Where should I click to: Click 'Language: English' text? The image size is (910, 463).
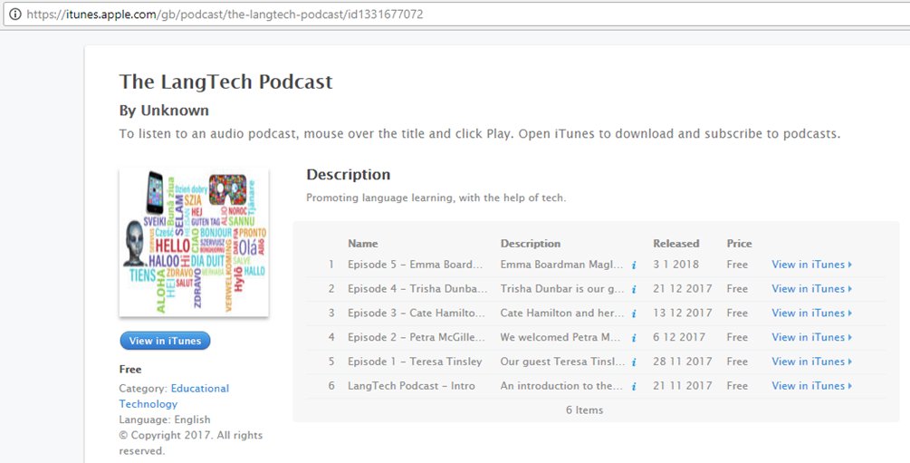coord(165,420)
